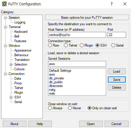Expand the SSH category node
This screenshot has height=128, width=131.
point(11,97)
